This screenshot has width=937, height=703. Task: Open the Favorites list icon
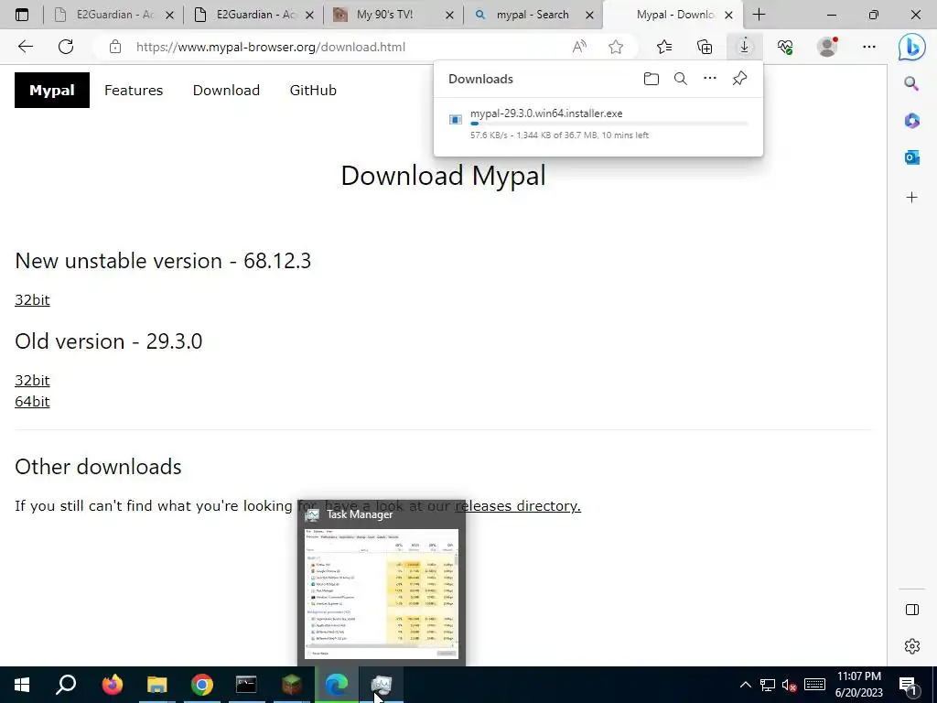pos(664,47)
